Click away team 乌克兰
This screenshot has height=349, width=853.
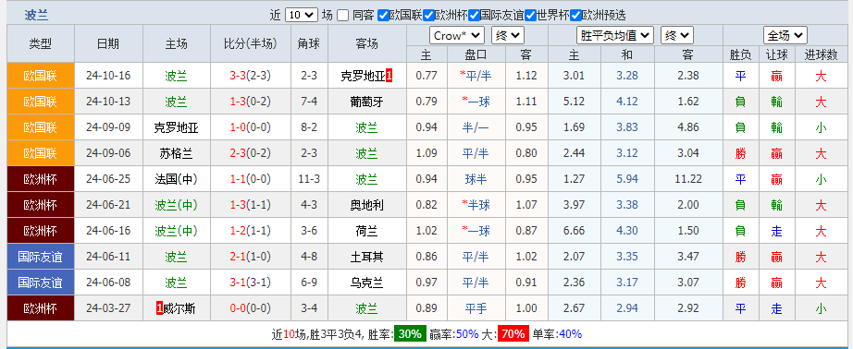(367, 283)
